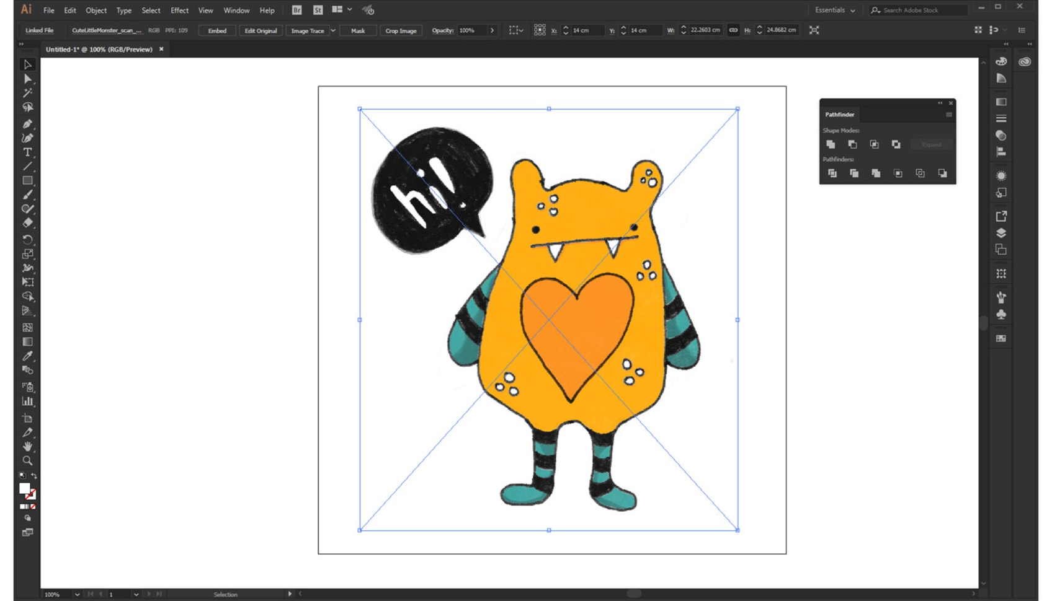Switch to the Untitled-1 document tab

99,50
